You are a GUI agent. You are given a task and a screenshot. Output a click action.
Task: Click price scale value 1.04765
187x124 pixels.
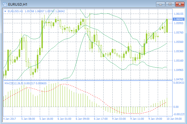[178, 79]
